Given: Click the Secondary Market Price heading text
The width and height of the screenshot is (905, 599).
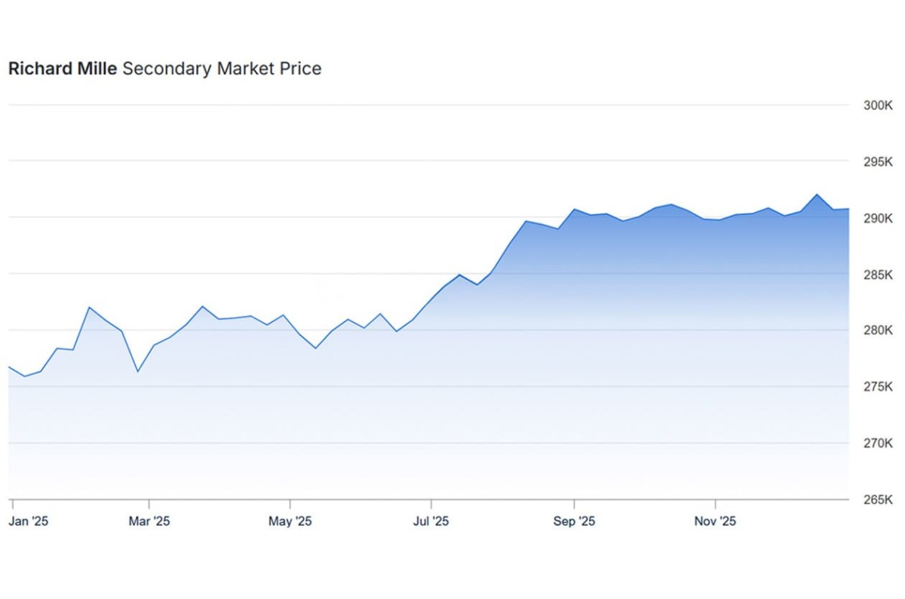Looking at the screenshot, I should click(x=222, y=69).
